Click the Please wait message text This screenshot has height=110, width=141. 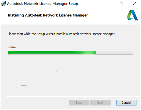click(x=62, y=34)
